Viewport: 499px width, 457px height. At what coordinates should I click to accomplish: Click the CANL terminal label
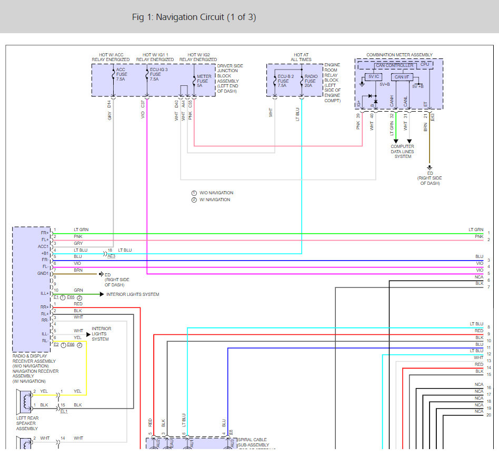pyautogui.click(x=405, y=101)
